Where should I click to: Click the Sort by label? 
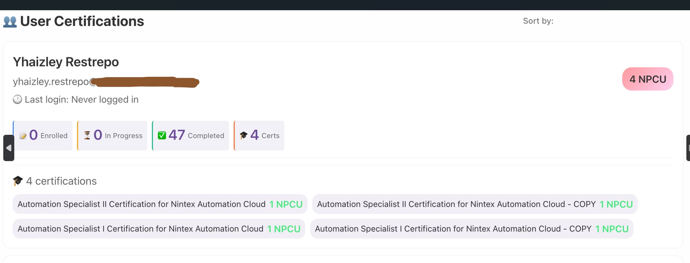[538, 21]
